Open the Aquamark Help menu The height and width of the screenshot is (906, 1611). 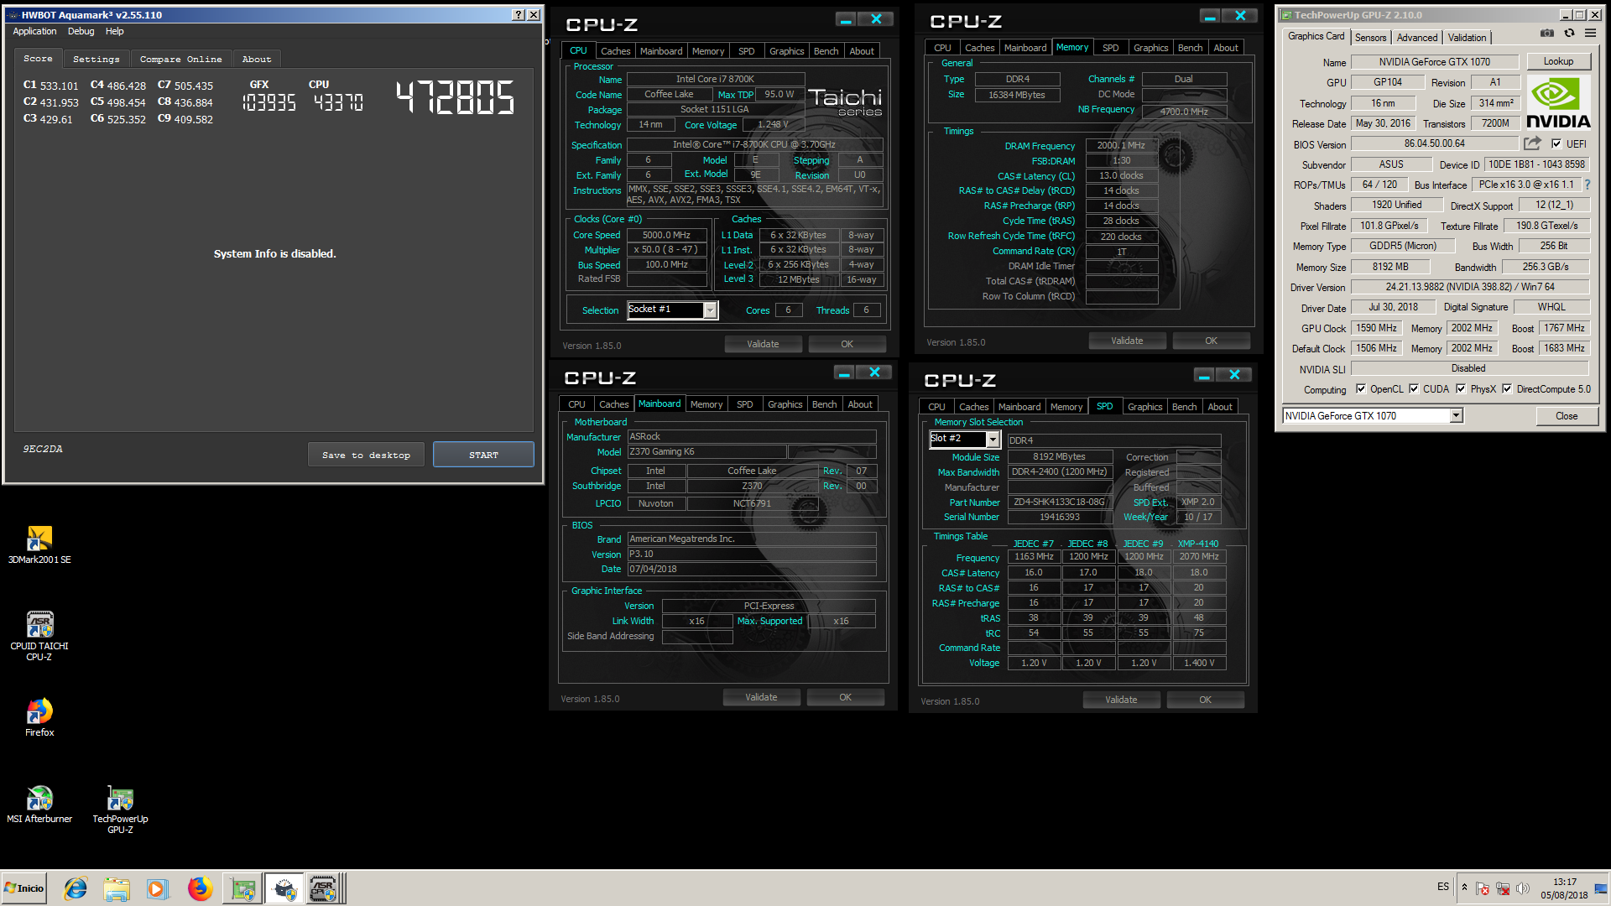tap(114, 31)
